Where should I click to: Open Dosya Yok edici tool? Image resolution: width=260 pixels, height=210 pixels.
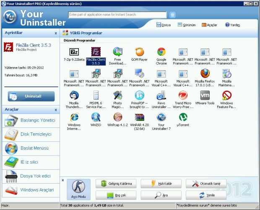tap(31, 176)
